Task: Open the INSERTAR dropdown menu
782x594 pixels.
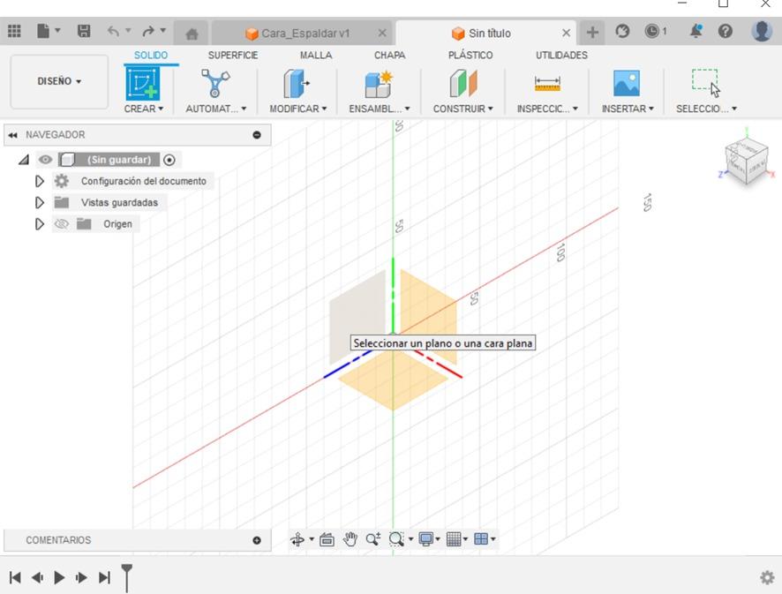Action: [628, 109]
